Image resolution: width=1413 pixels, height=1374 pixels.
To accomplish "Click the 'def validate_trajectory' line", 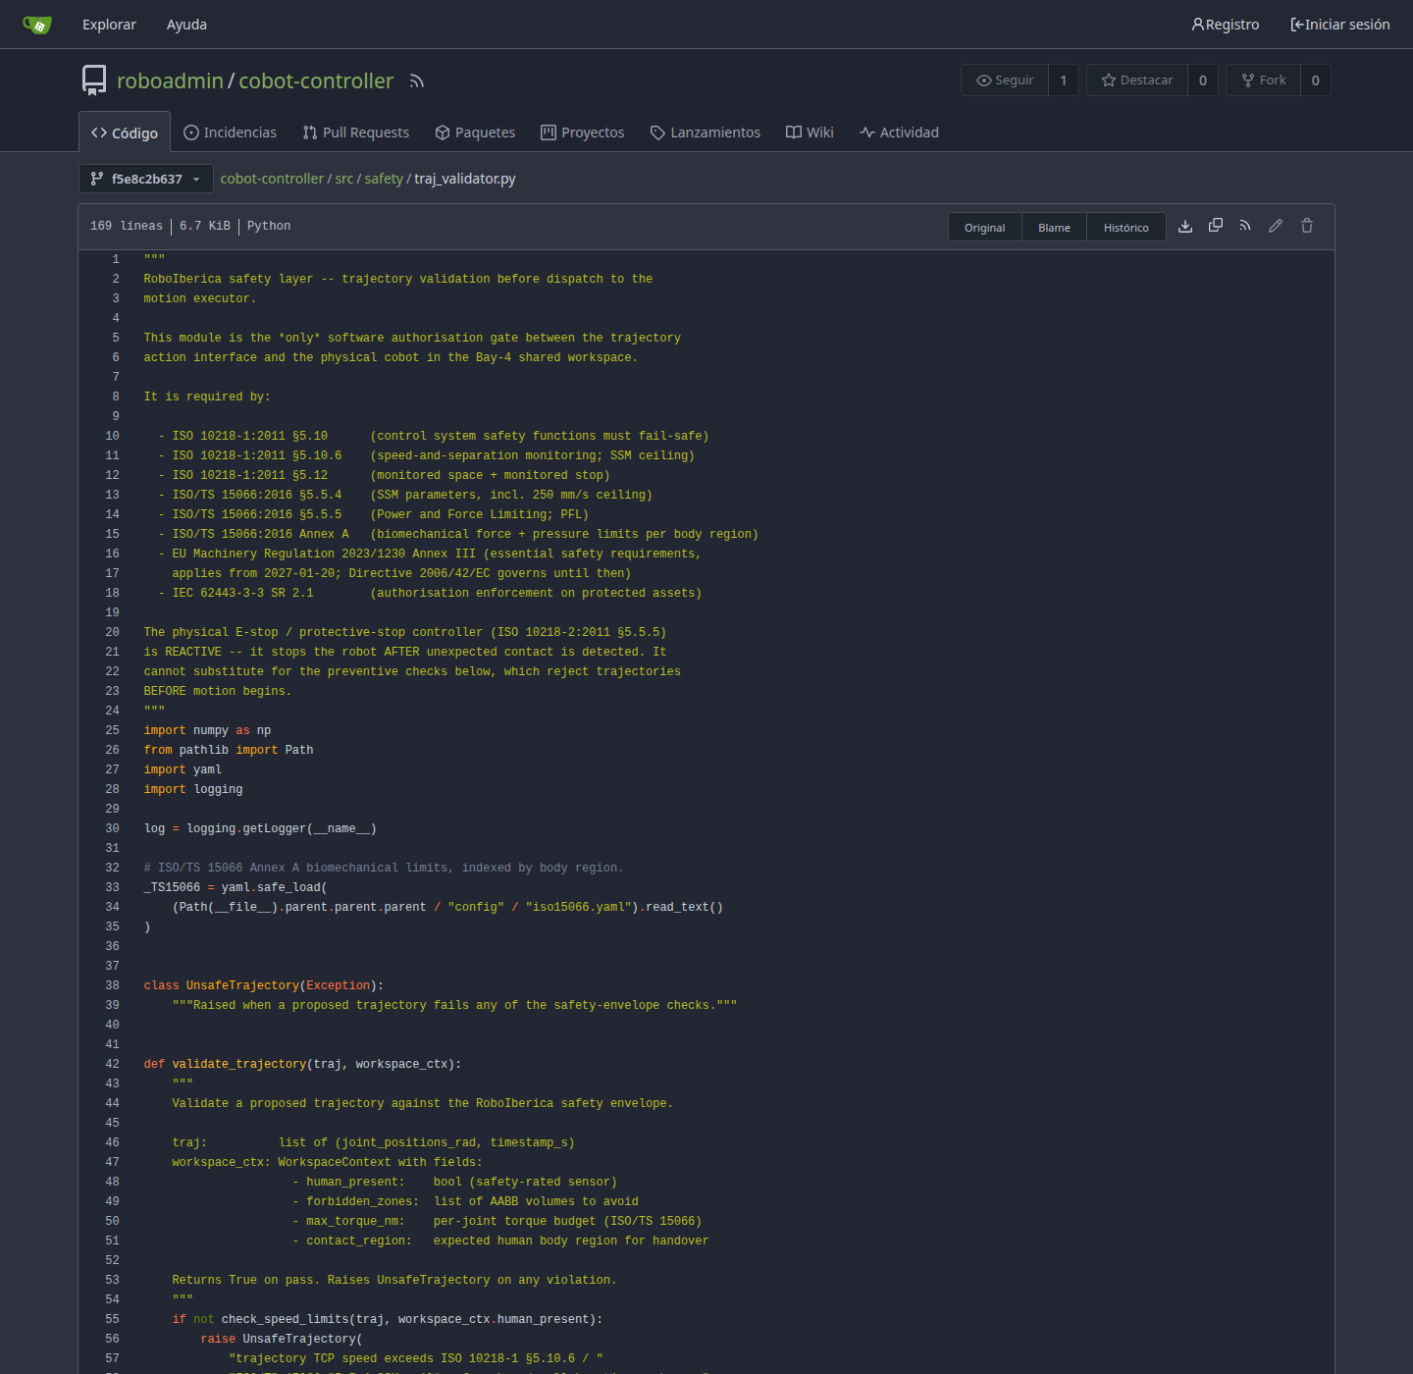I will point(302,1064).
